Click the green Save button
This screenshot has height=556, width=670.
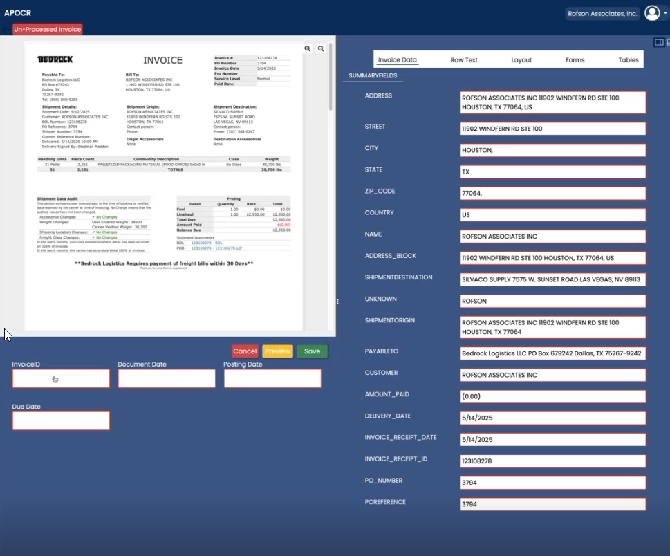click(312, 351)
